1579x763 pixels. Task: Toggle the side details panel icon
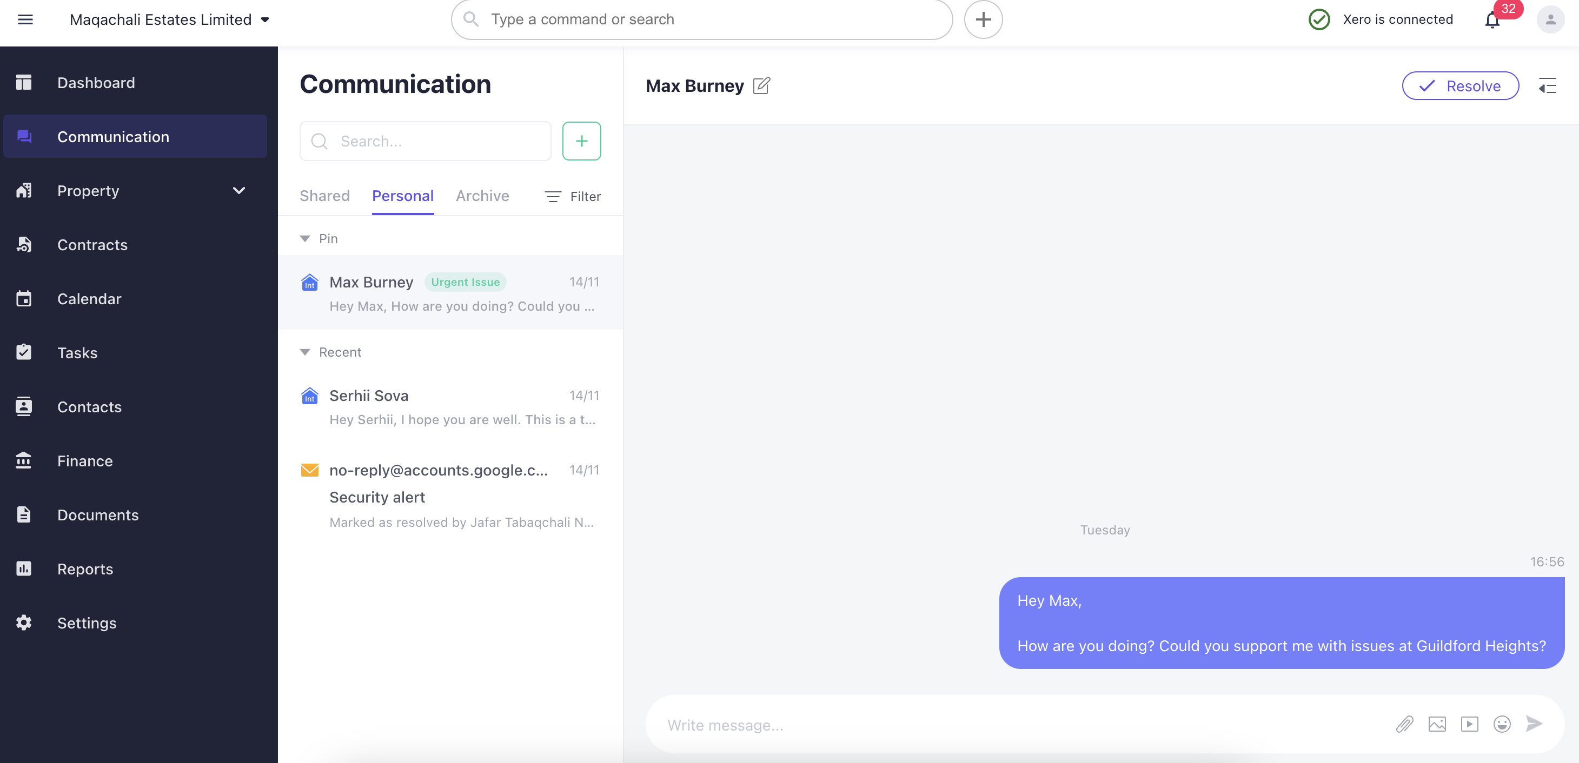[1547, 86]
